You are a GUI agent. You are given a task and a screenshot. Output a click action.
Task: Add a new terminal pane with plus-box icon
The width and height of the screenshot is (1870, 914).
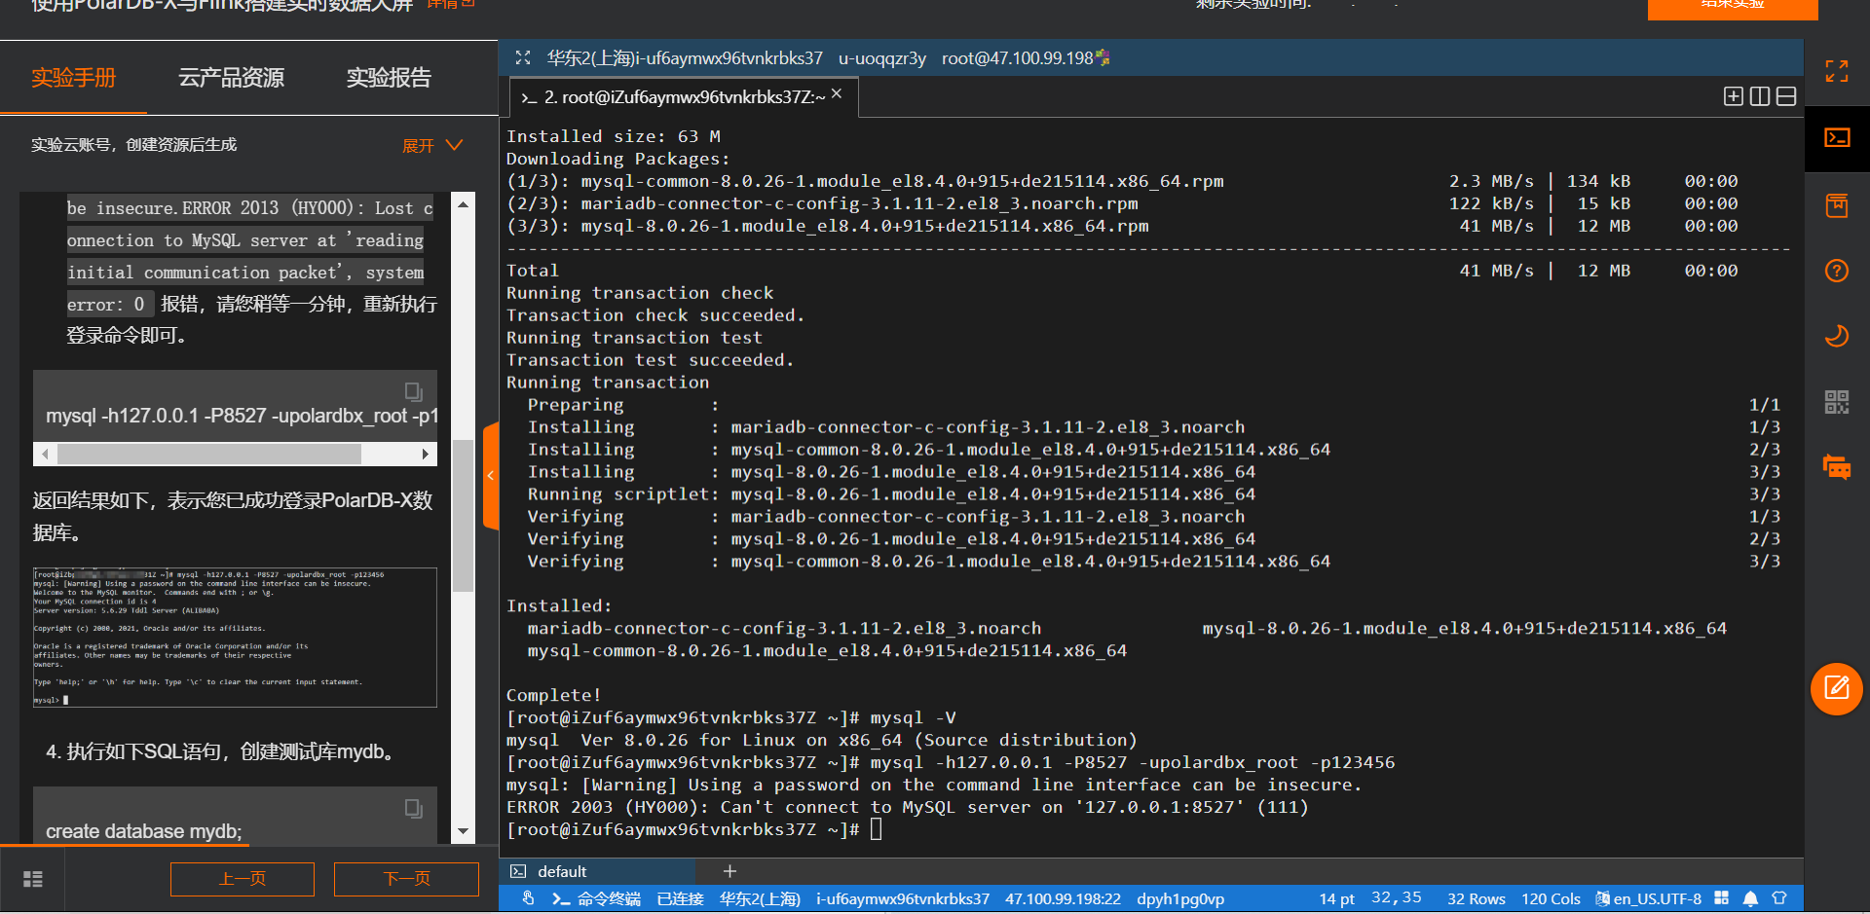[1734, 96]
